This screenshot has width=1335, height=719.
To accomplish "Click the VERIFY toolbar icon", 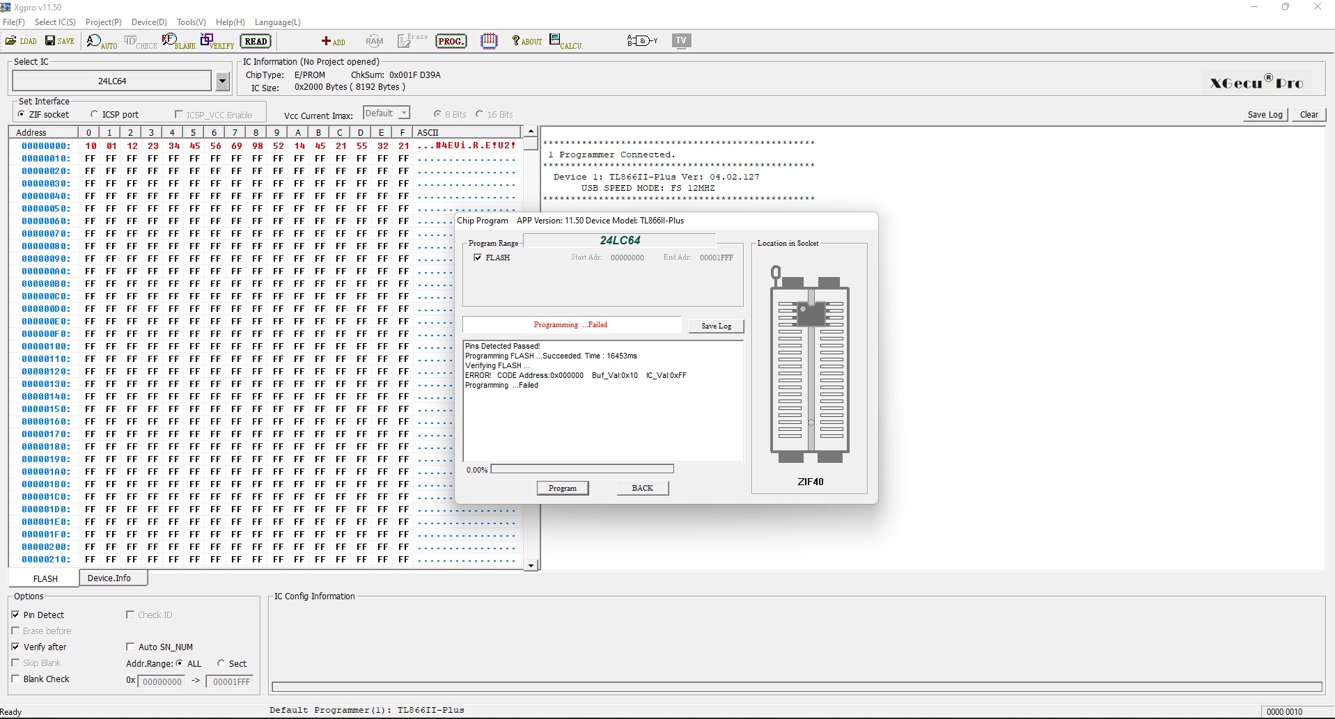I will point(217,42).
